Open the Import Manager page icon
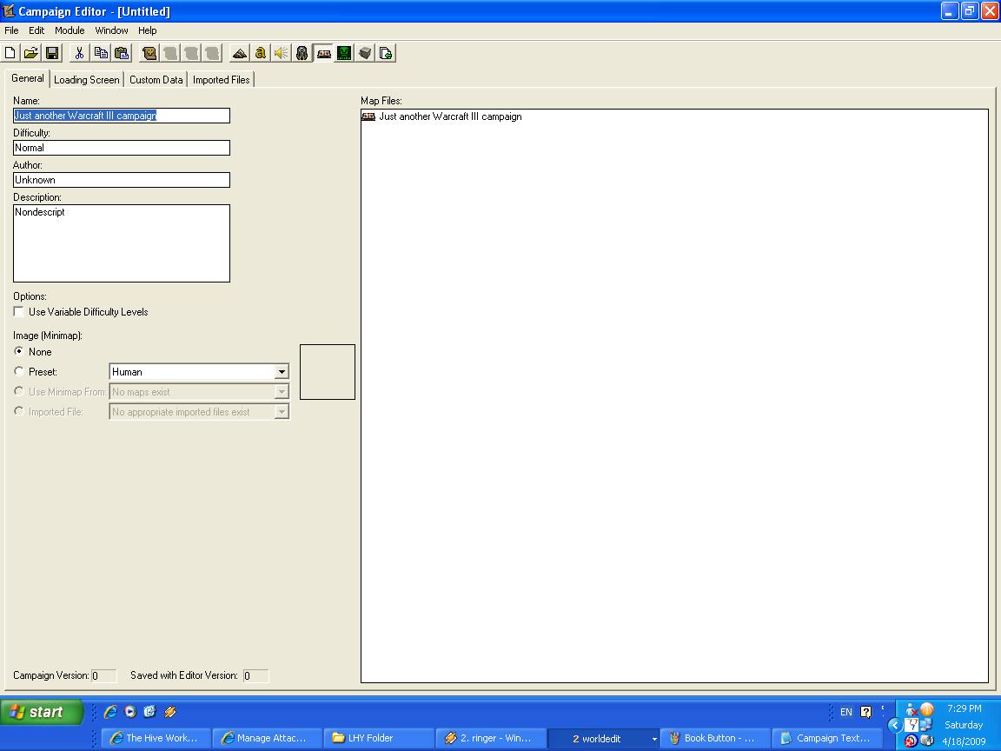The image size is (1001, 751). 386,53
